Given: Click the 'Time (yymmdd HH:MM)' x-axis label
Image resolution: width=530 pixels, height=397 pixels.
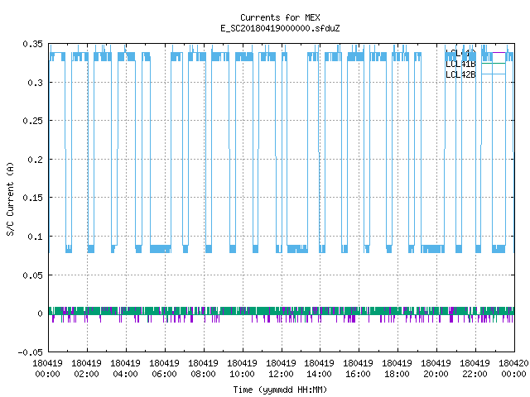Looking at the screenshot, I should pos(280,390).
